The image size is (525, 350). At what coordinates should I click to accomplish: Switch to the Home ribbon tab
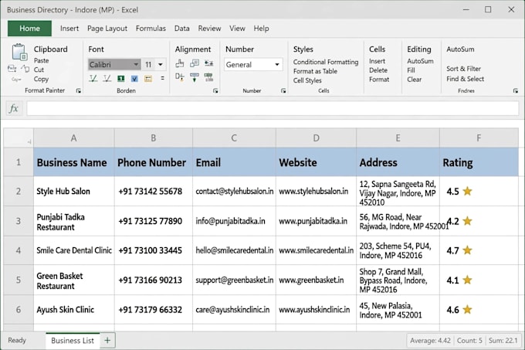[x=29, y=29]
